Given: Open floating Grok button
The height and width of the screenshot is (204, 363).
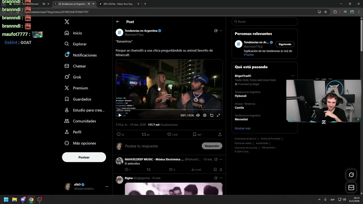Looking at the screenshot, I should (x=351, y=175).
